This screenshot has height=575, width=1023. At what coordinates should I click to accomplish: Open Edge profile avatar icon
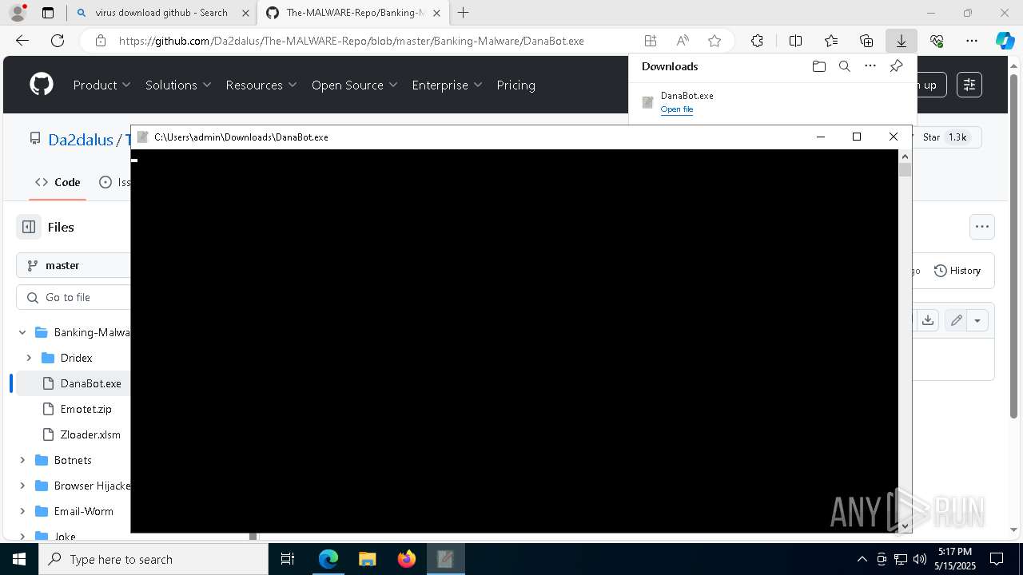coord(18,13)
